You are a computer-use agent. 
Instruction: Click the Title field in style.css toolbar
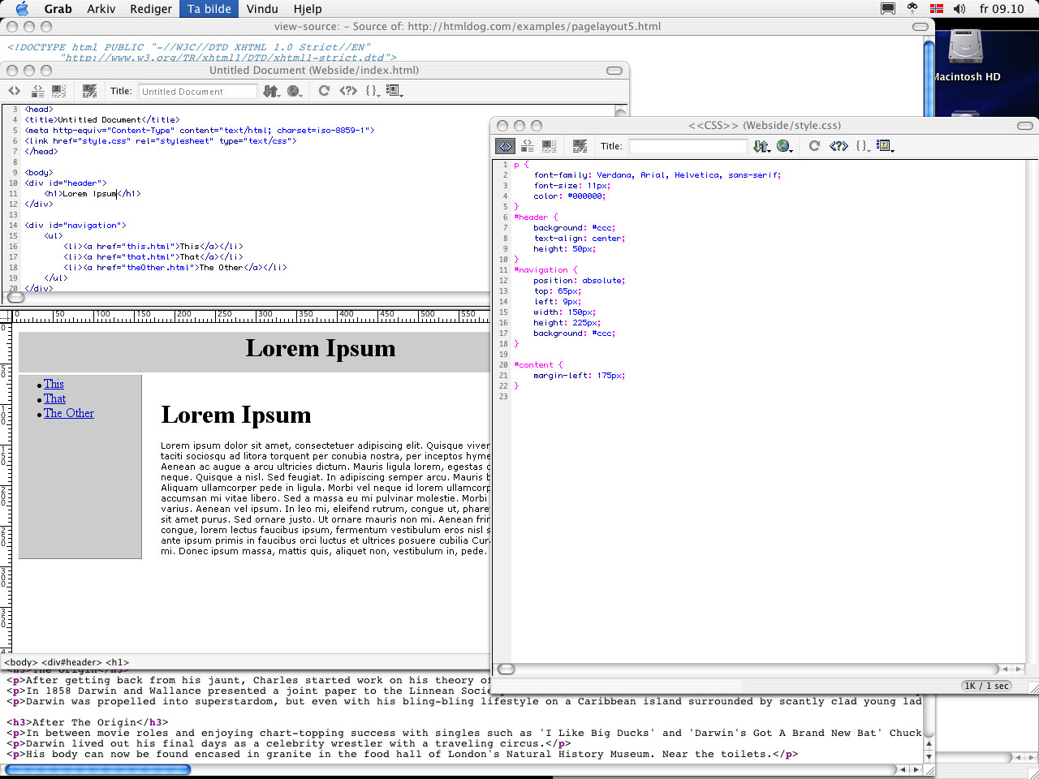[x=688, y=146]
